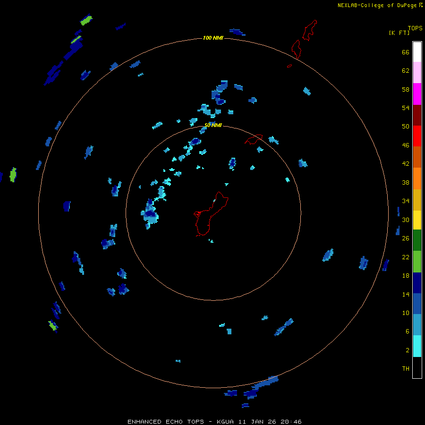Select the 58 legend value
The width and height of the screenshot is (425, 425).
pos(406,89)
